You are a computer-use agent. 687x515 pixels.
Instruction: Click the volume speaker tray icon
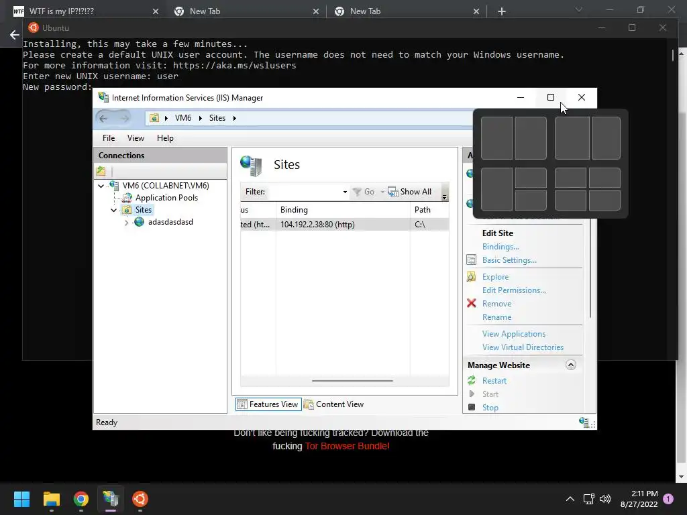click(x=605, y=499)
